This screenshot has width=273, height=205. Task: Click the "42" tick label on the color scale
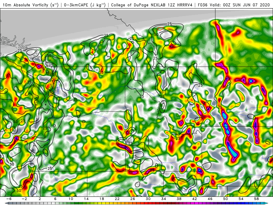tap(195, 199)
